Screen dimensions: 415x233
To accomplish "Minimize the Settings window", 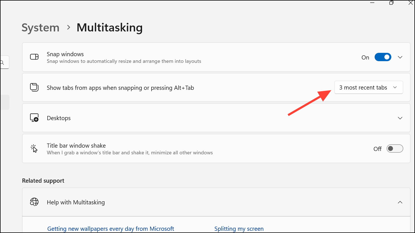I will pyautogui.click(x=372, y=3).
